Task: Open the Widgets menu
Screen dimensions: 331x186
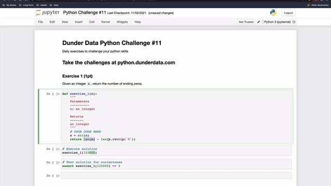Action: pyautogui.click(x=122, y=22)
